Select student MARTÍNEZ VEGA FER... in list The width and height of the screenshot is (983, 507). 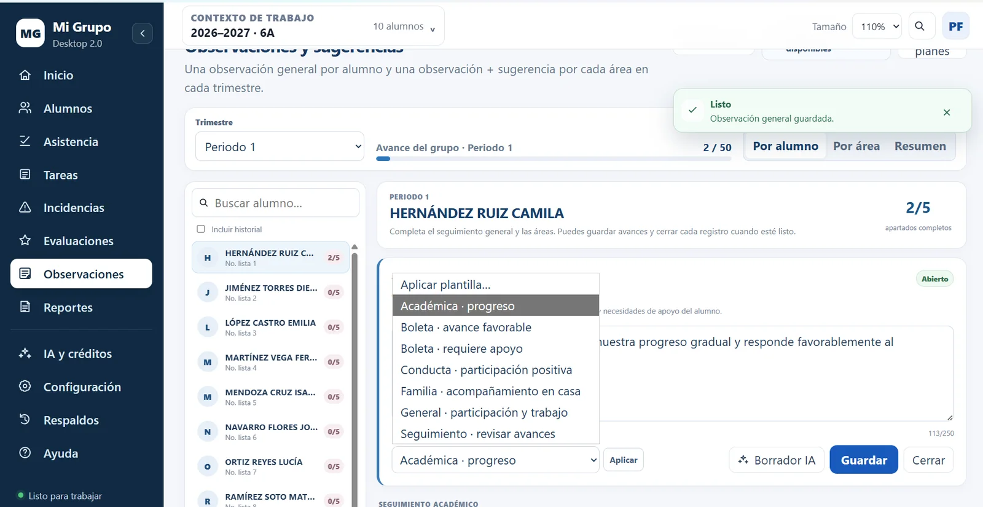click(x=271, y=362)
